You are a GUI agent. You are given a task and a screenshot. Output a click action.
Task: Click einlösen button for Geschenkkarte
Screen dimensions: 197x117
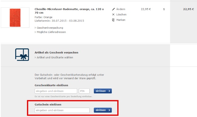(103, 91)
